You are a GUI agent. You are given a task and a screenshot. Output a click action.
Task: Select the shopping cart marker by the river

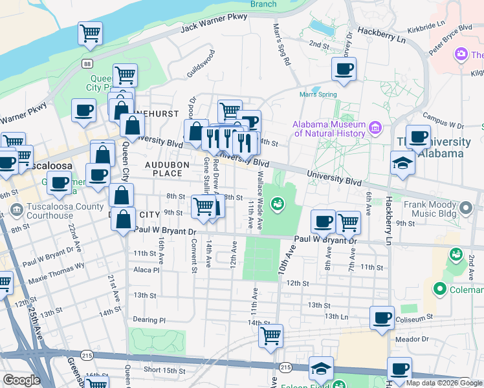(x=90, y=33)
